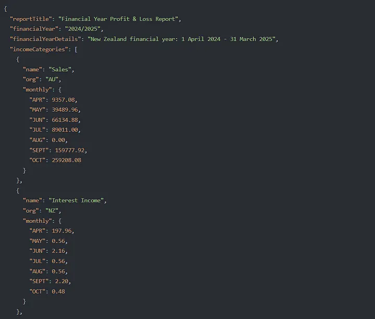Click the "NZ" org value
The height and width of the screenshot is (319, 375).
(x=53, y=211)
